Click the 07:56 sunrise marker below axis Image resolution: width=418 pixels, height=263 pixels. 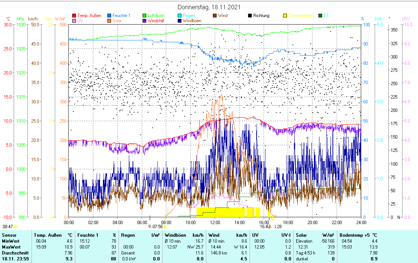coord(157,227)
